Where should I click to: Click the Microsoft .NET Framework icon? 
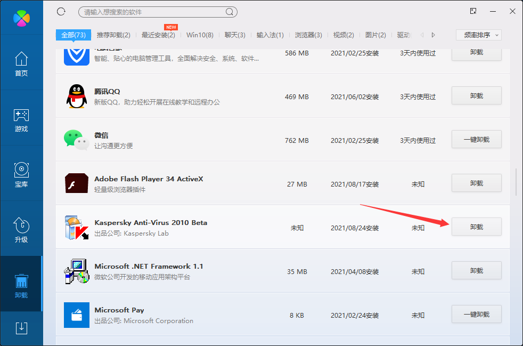77,271
